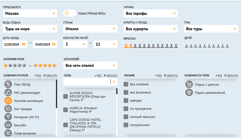Viewport: 241px width, 138px height.
Task: Tick the завтрак checkbox
Action: tap(126, 100)
